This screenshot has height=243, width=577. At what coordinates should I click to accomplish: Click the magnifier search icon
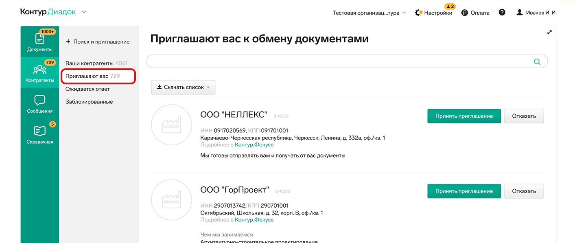(x=537, y=61)
